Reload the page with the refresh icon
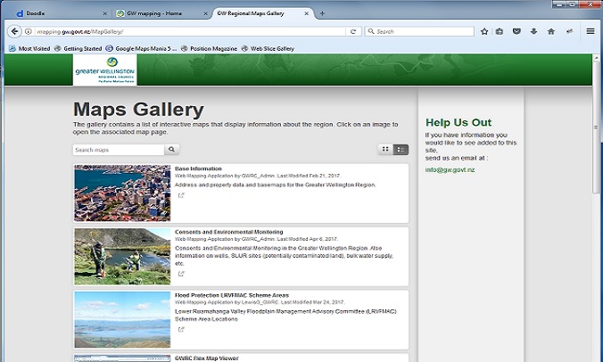This screenshot has width=603, height=362. pos(353,31)
